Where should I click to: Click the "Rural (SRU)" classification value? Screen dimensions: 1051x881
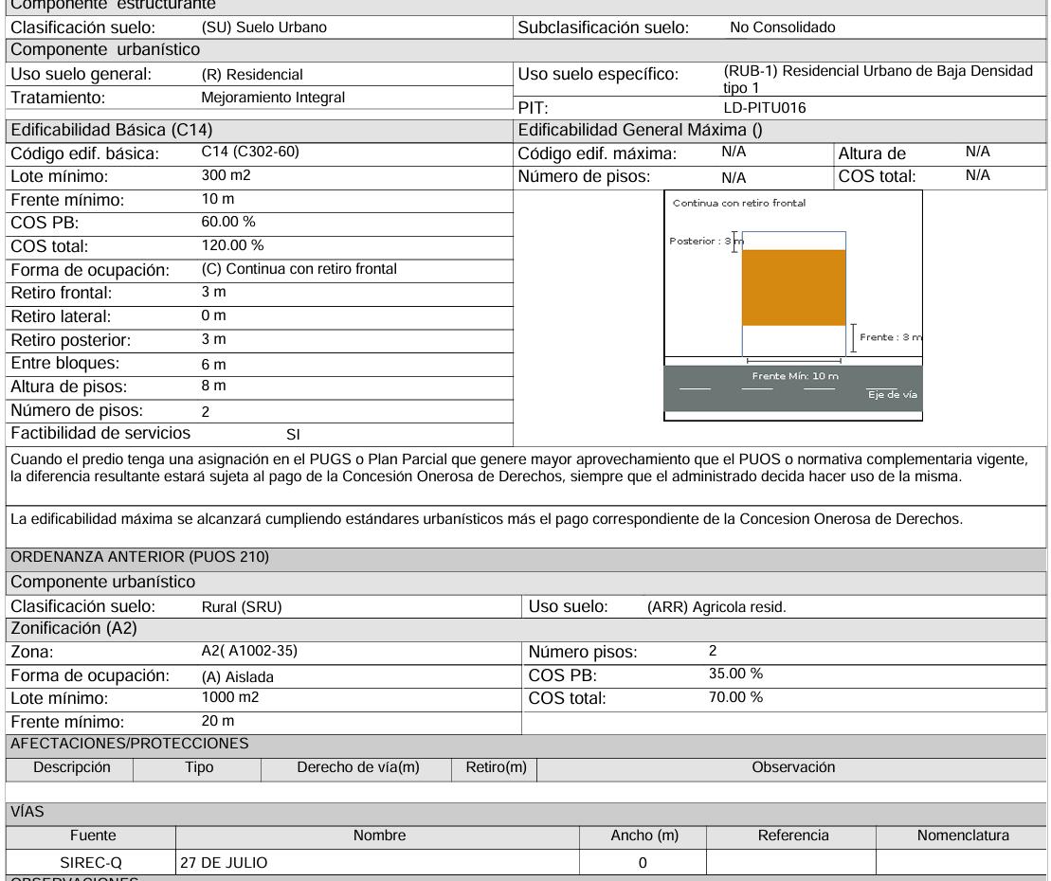[x=242, y=607]
